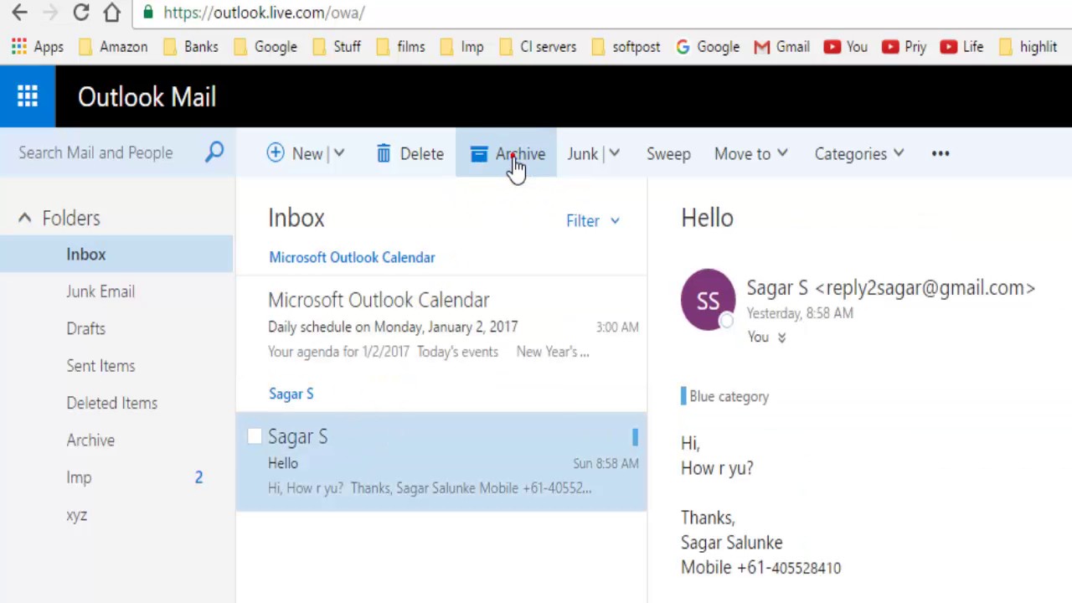This screenshot has height=603, width=1072.
Task: Open the Amazon bookmark folder
Action: point(113,47)
